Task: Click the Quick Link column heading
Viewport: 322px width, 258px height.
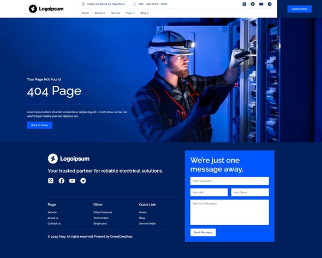Action: [x=147, y=204]
